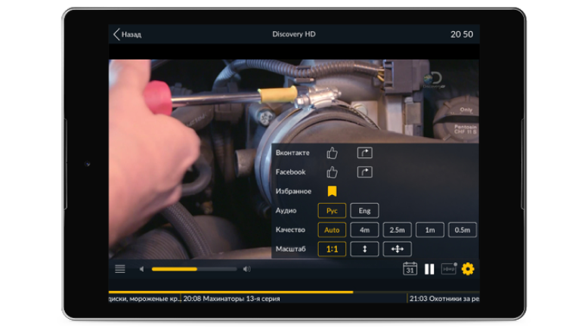
Task: Set quality to 0.5m
Action: click(x=463, y=230)
